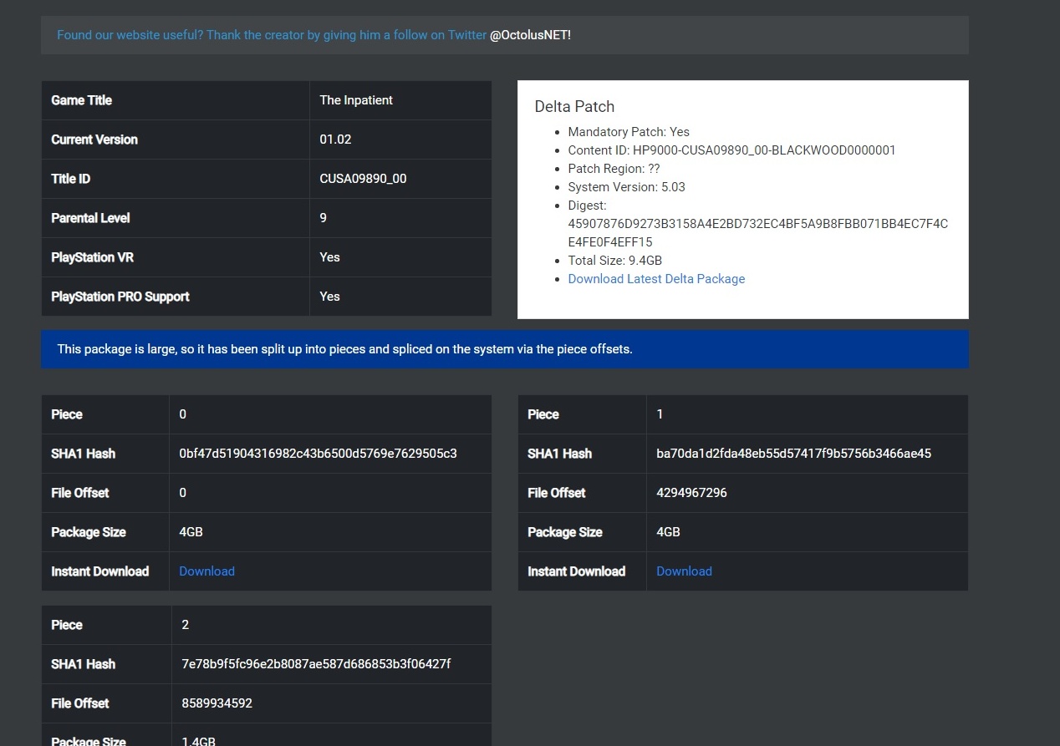Screen dimensions: 1060x746
Task: Click the 'Package Size' label in piece 1 table
Action: (564, 532)
